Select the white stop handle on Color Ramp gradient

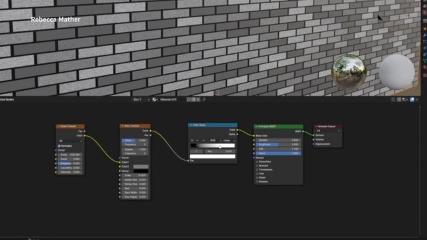click(x=220, y=147)
